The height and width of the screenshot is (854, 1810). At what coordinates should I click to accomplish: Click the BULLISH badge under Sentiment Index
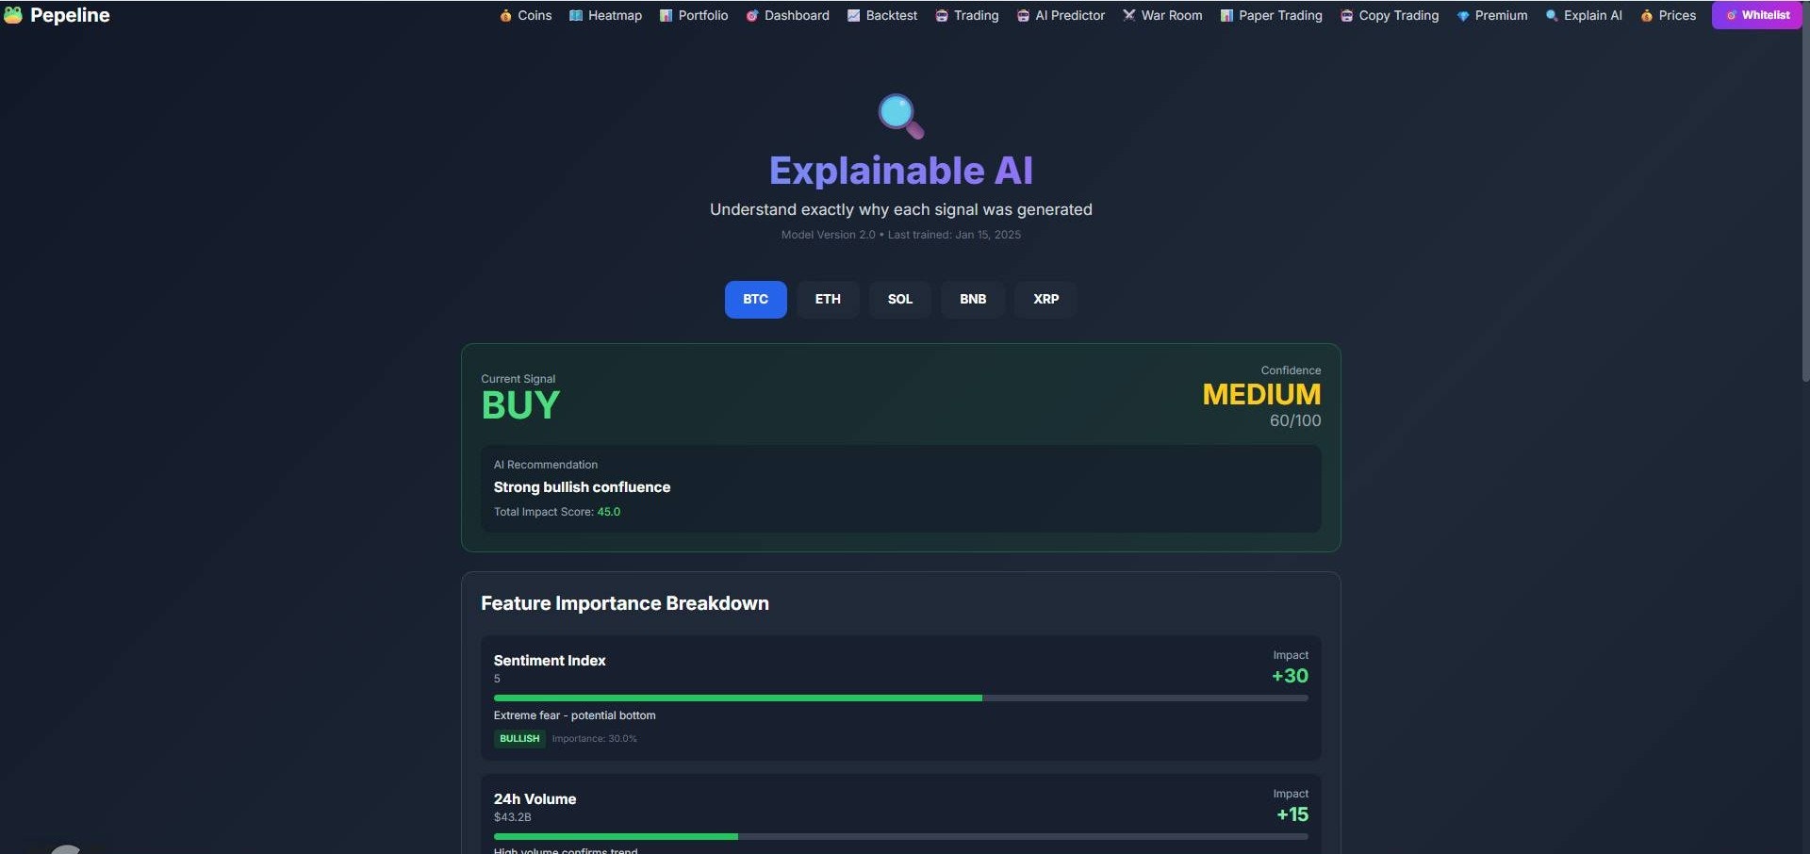pyautogui.click(x=519, y=739)
